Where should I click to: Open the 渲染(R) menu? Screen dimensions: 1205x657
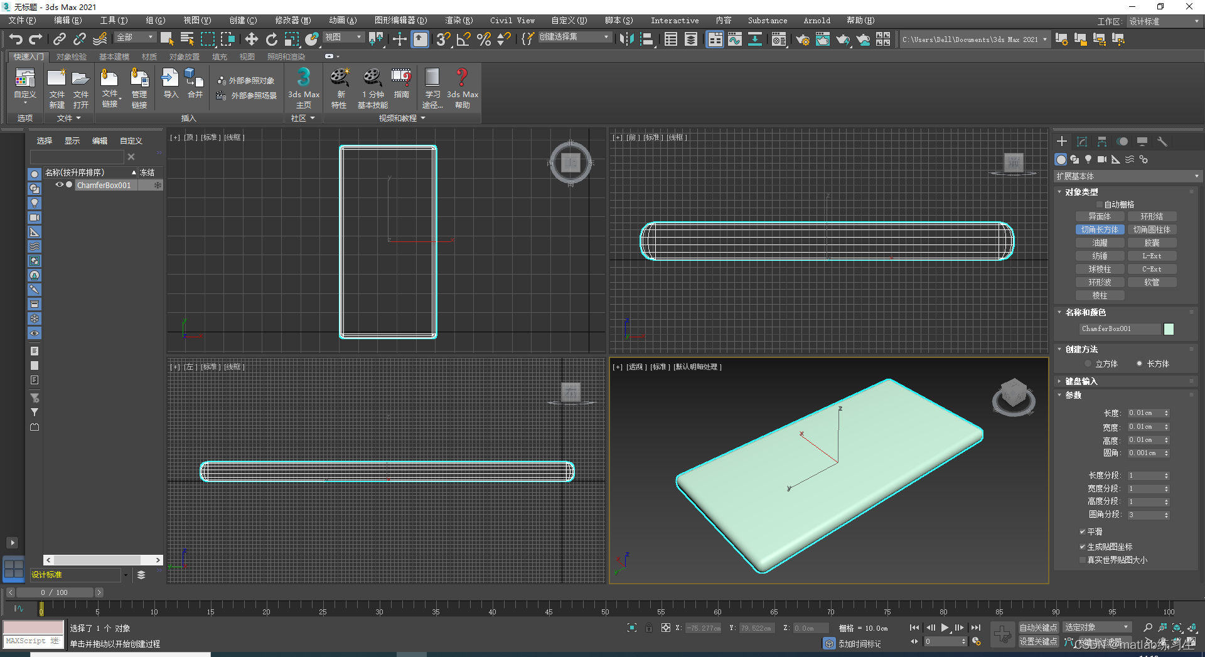click(458, 21)
